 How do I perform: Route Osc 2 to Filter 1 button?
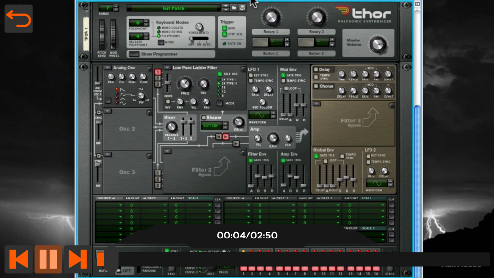pos(158,78)
